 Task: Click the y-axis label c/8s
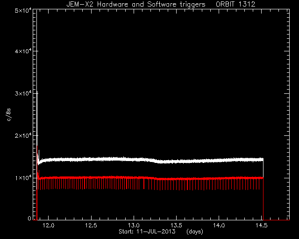click(x=9, y=114)
